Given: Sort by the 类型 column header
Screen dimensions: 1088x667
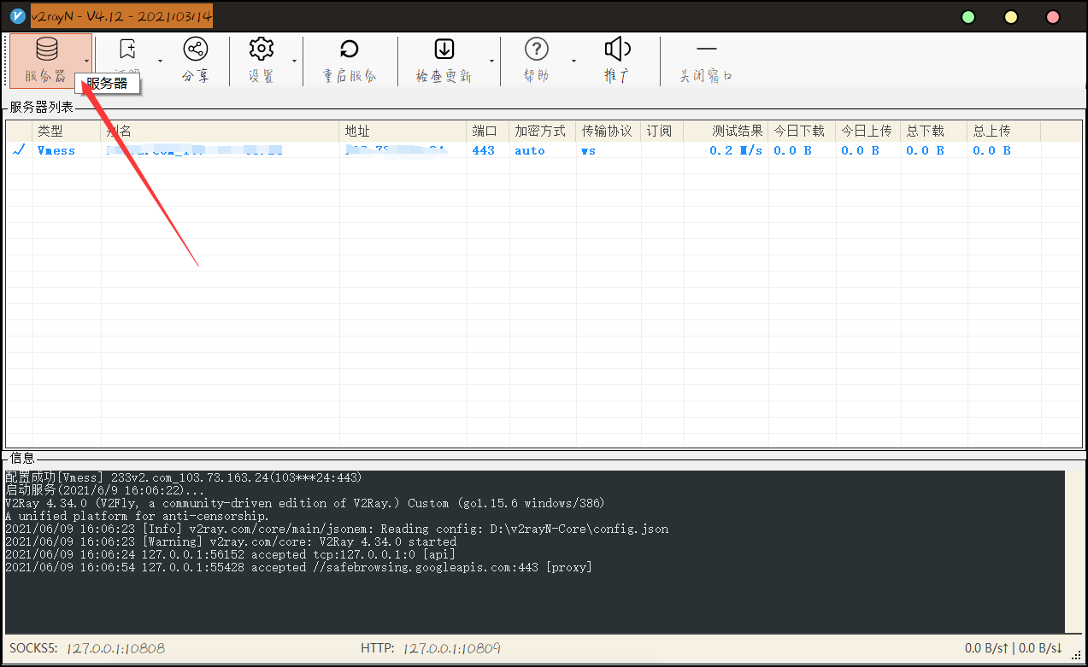Looking at the screenshot, I should (68, 131).
